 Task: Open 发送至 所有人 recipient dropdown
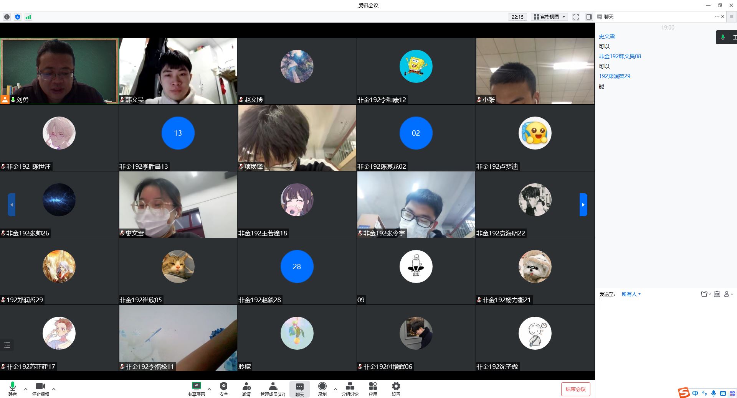pos(631,294)
